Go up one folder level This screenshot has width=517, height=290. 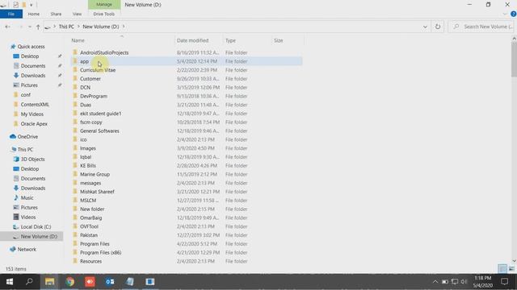(38, 27)
